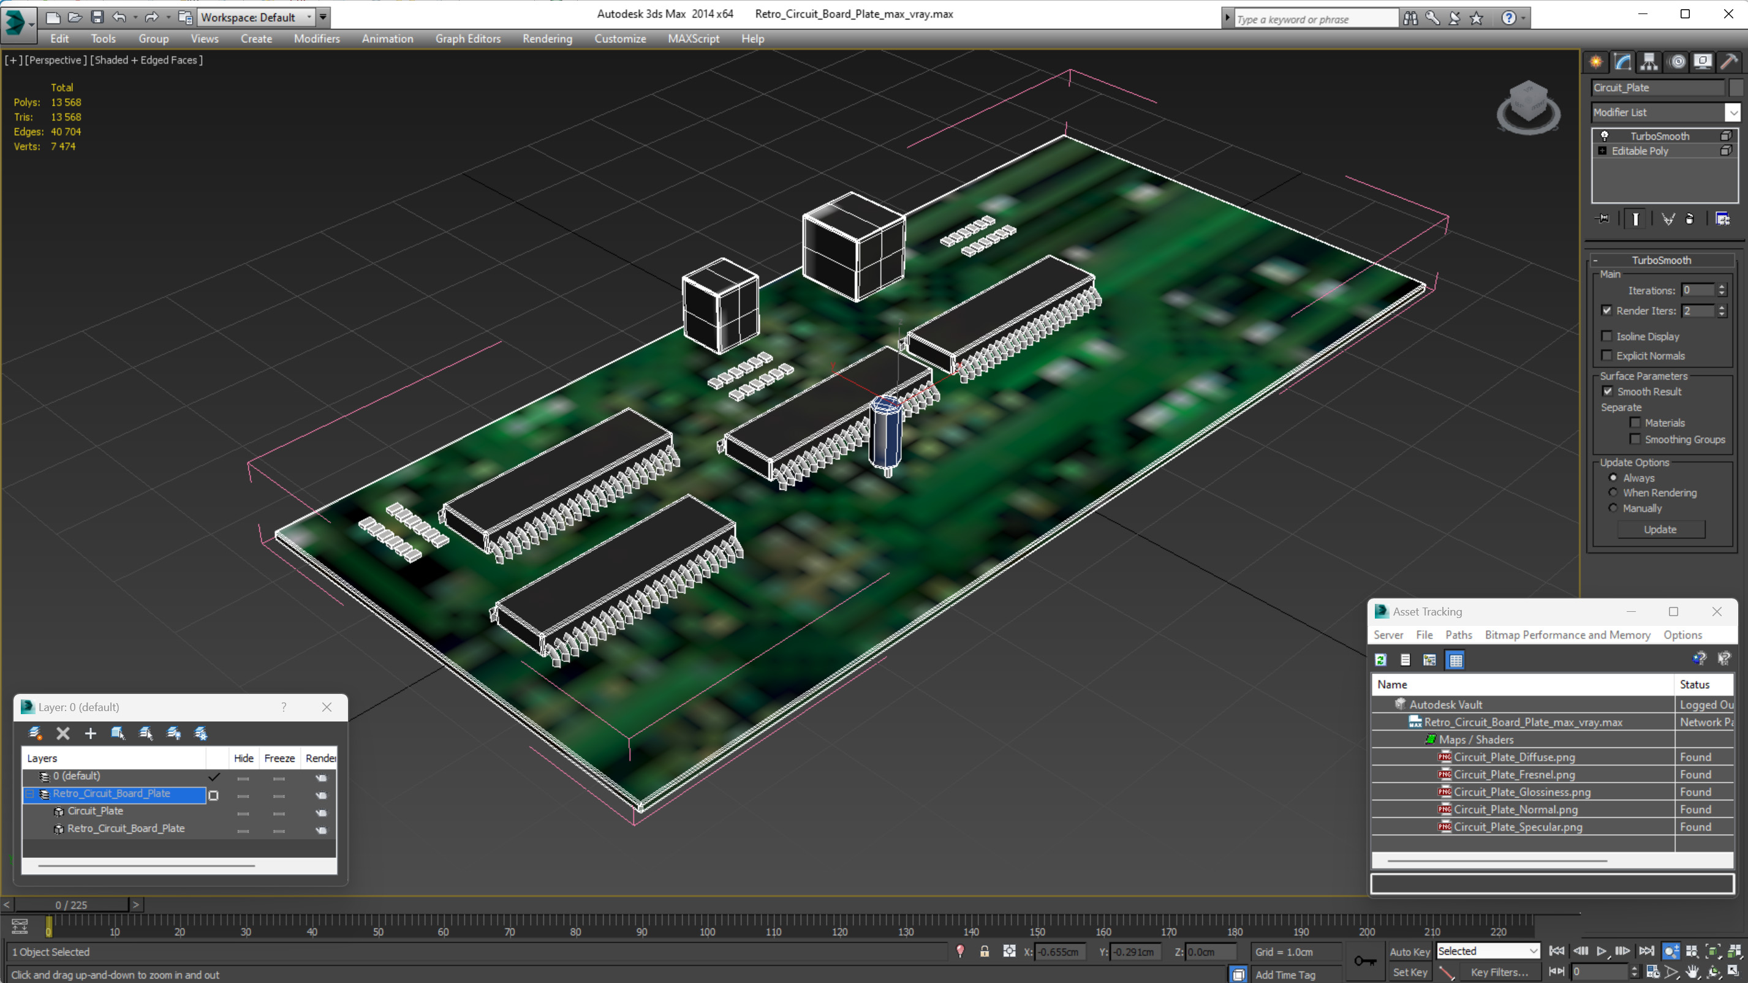Open Bitmap Performance and Memory menu
The width and height of the screenshot is (1748, 983).
[1567, 635]
